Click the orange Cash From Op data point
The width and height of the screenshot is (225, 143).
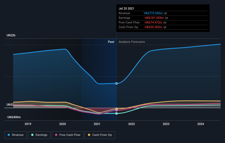tap(116, 109)
